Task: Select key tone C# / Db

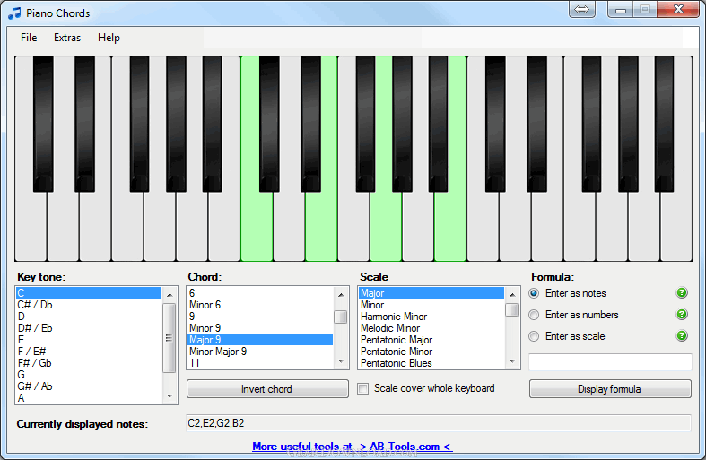Action: pyautogui.click(x=89, y=305)
